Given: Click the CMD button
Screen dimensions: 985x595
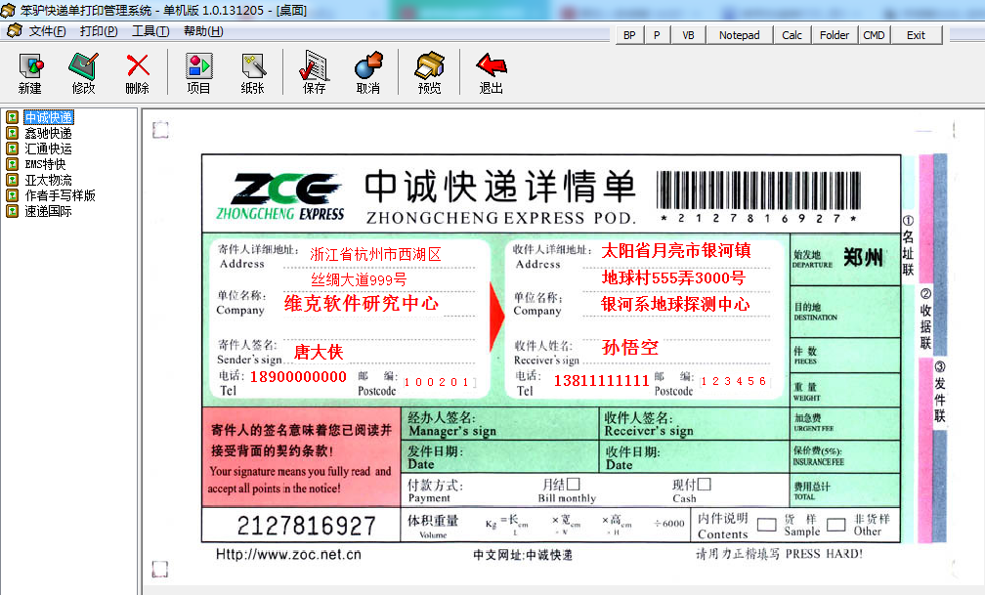Looking at the screenshot, I should [874, 35].
